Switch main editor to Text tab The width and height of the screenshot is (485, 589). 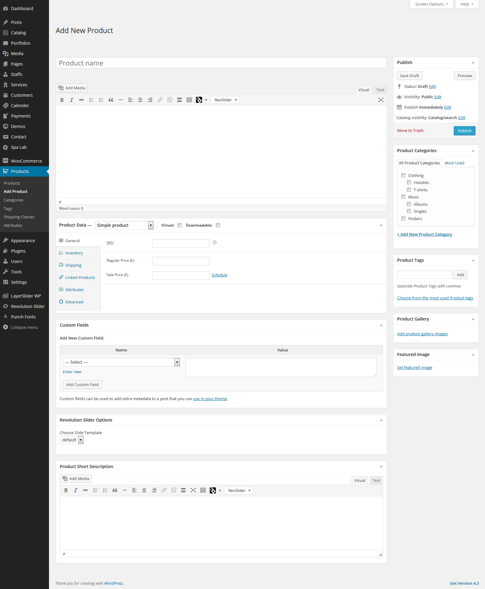[x=380, y=90]
